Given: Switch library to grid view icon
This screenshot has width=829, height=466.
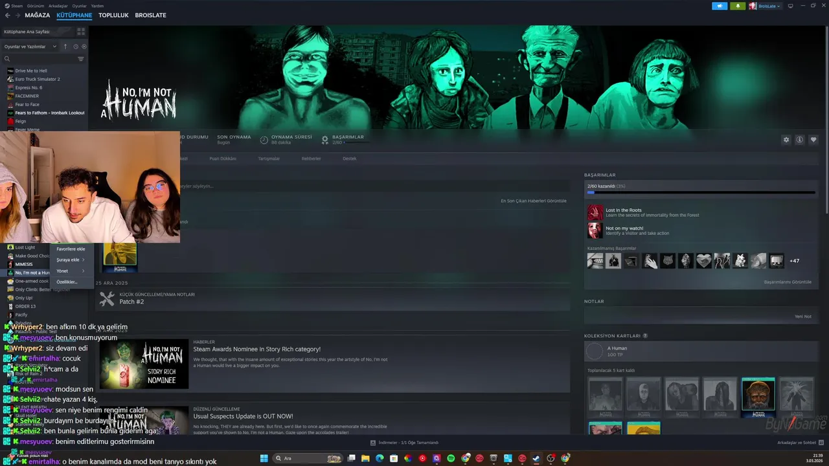Looking at the screenshot, I should (x=81, y=31).
